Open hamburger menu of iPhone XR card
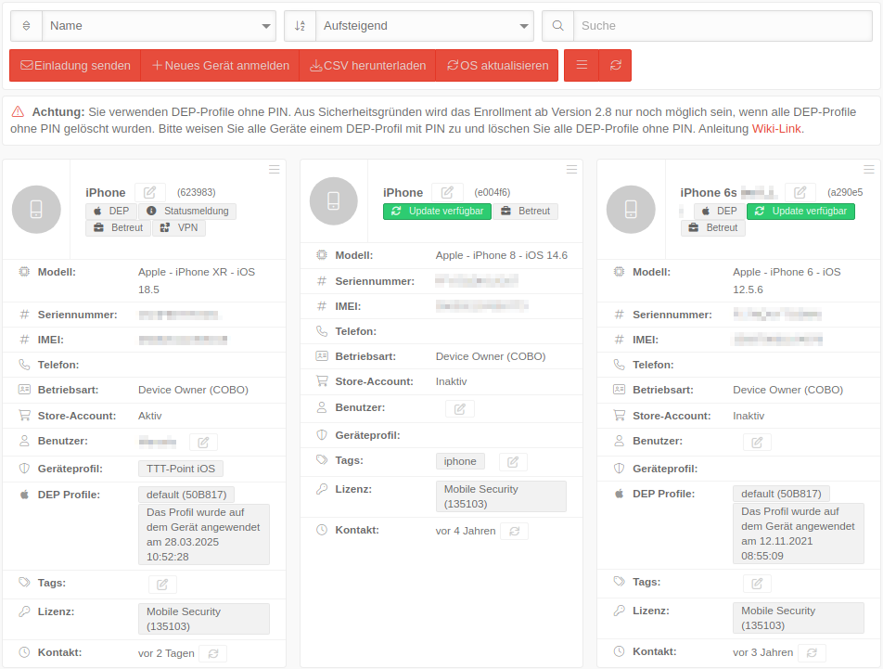The width and height of the screenshot is (883, 669). 274,169
